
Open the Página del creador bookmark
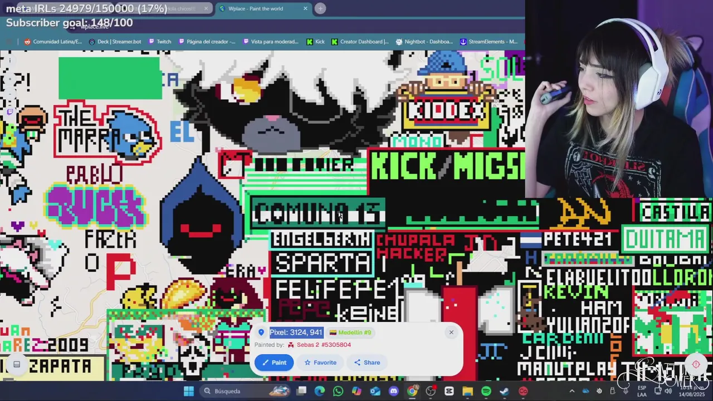(x=207, y=41)
